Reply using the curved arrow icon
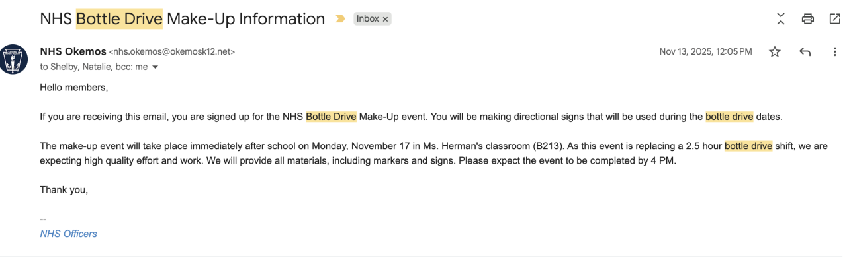Viewport: 847px width, 258px height. click(805, 52)
